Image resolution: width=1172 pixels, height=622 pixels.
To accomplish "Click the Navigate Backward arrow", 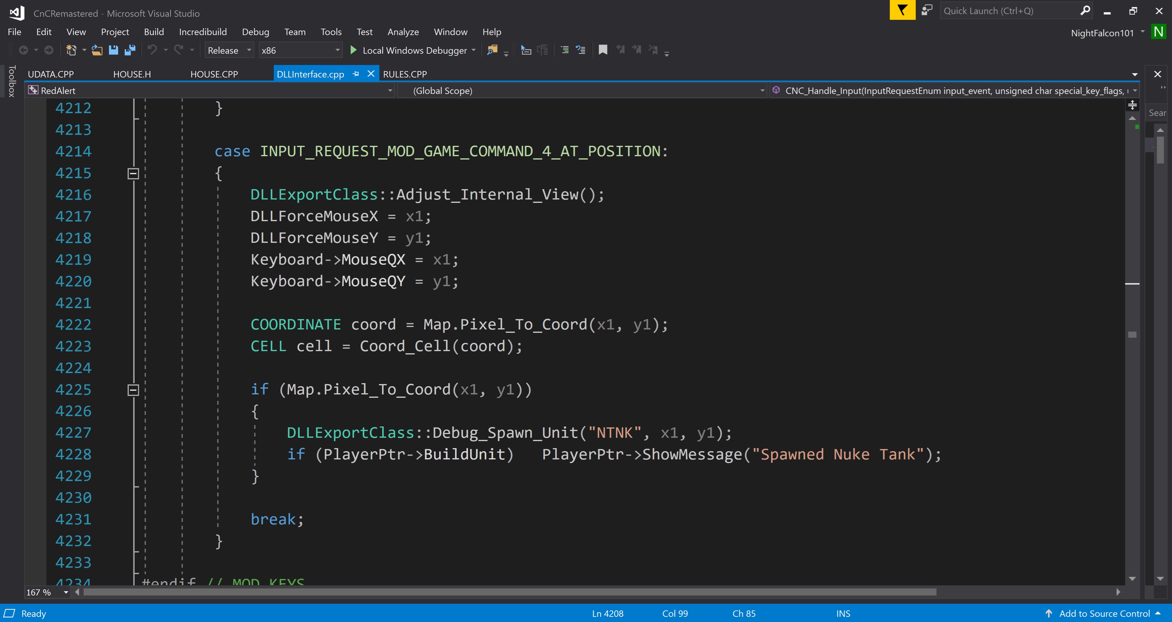I will pos(23,50).
